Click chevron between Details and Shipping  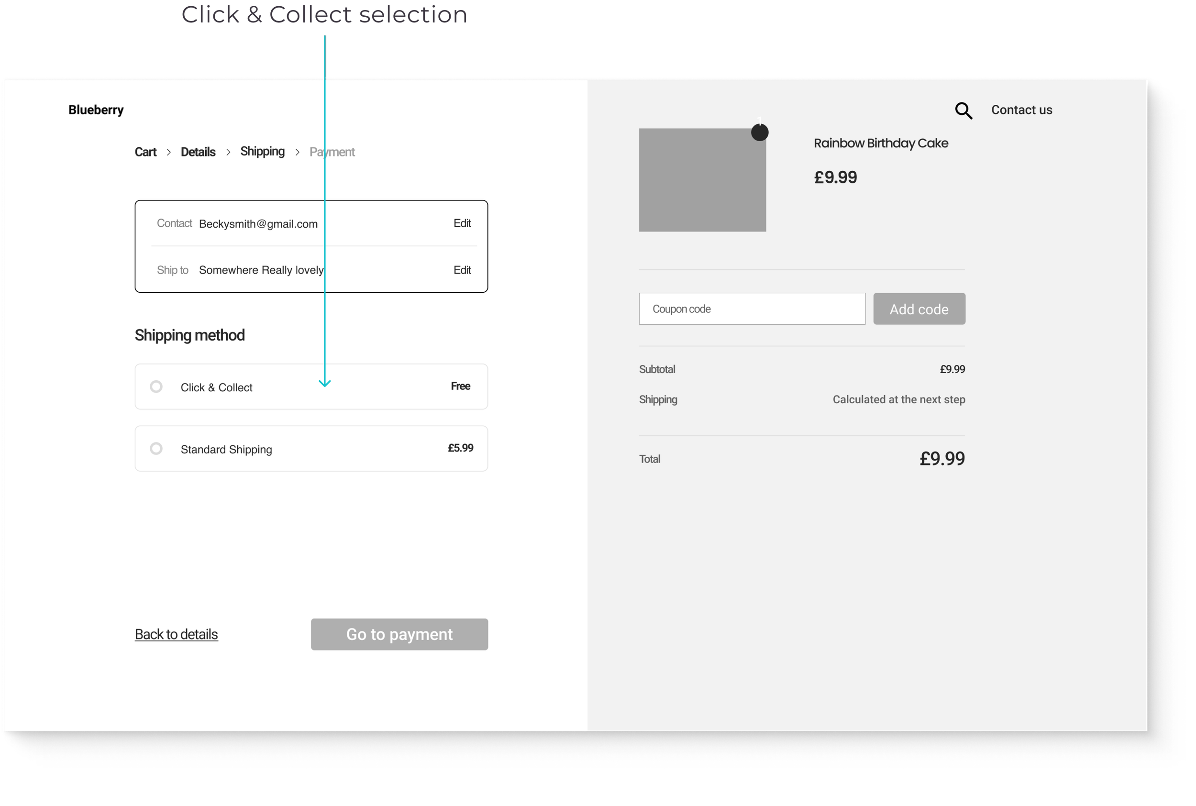tap(228, 152)
